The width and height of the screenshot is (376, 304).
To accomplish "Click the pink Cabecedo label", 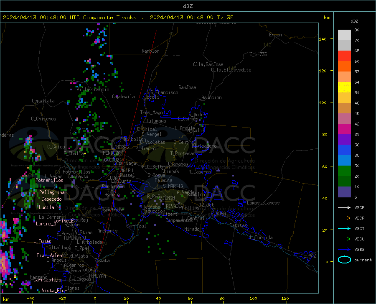I will point(51,199).
